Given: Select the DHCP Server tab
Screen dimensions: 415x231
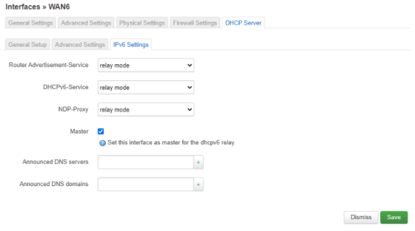Looking at the screenshot, I should click(243, 23).
